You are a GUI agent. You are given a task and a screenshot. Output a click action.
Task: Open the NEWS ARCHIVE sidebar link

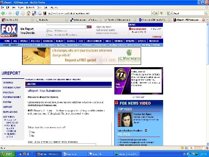10,112
